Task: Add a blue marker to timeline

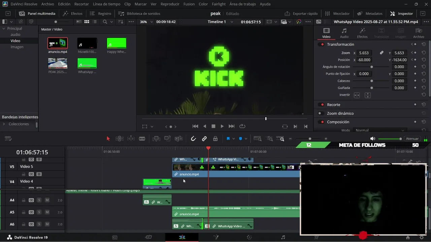Action: point(240,139)
